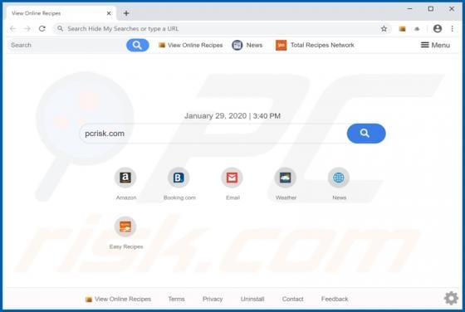
Task: Open the Total Recipes Network toolbar link
Action: 315,45
